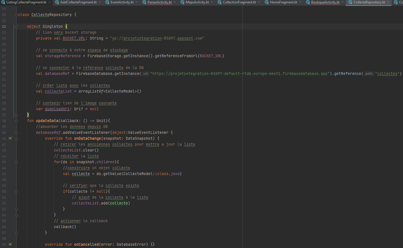
Task: Collapse the object Singleton fold marker
Action: 16,27
